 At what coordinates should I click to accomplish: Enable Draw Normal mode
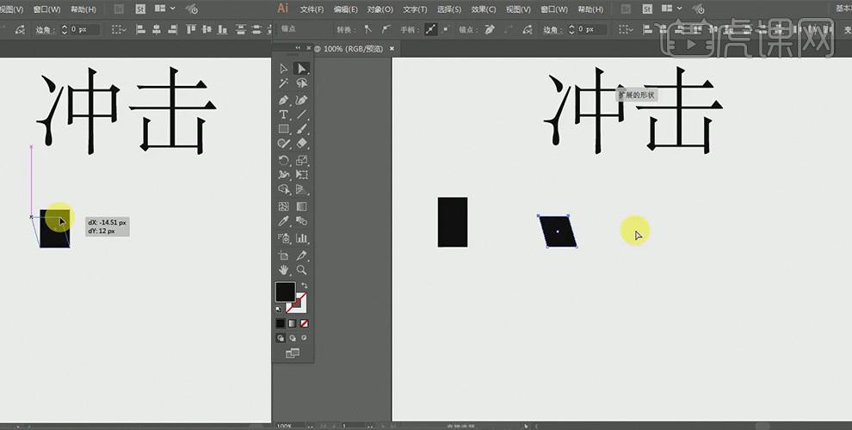281,338
